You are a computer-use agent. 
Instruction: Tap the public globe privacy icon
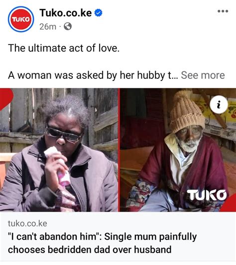[68, 26]
